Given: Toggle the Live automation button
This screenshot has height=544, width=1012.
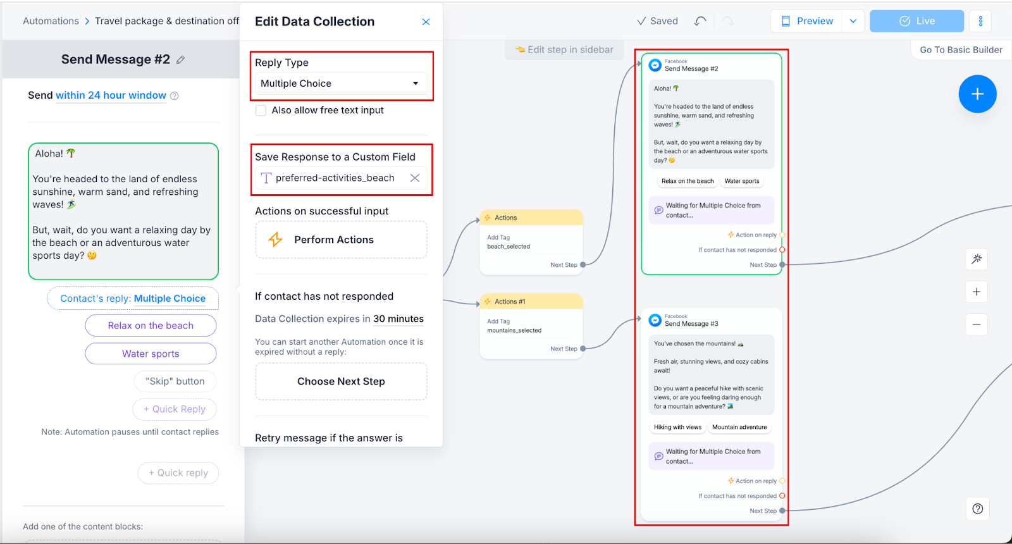Looking at the screenshot, I should point(916,21).
